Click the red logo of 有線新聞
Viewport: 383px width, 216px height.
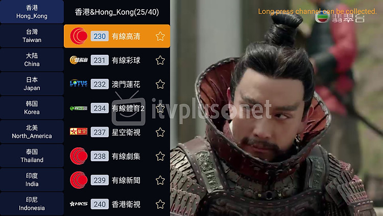[79, 180]
